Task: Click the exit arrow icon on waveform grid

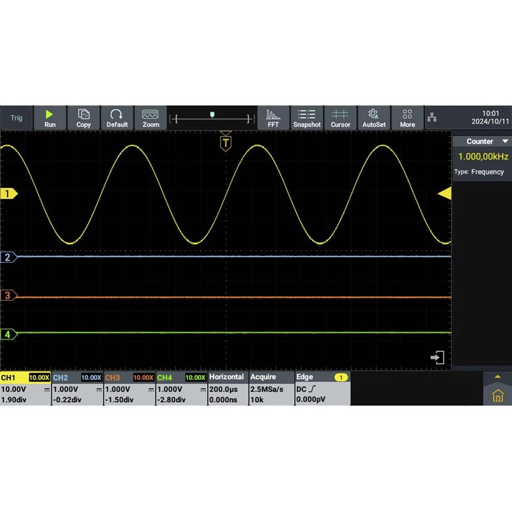Action: point(437,357)
